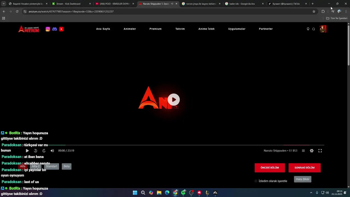The width and height of the screenshot is (350, 197).
Task: Skip forward ten seconds in the player
Action: (44, 151)
